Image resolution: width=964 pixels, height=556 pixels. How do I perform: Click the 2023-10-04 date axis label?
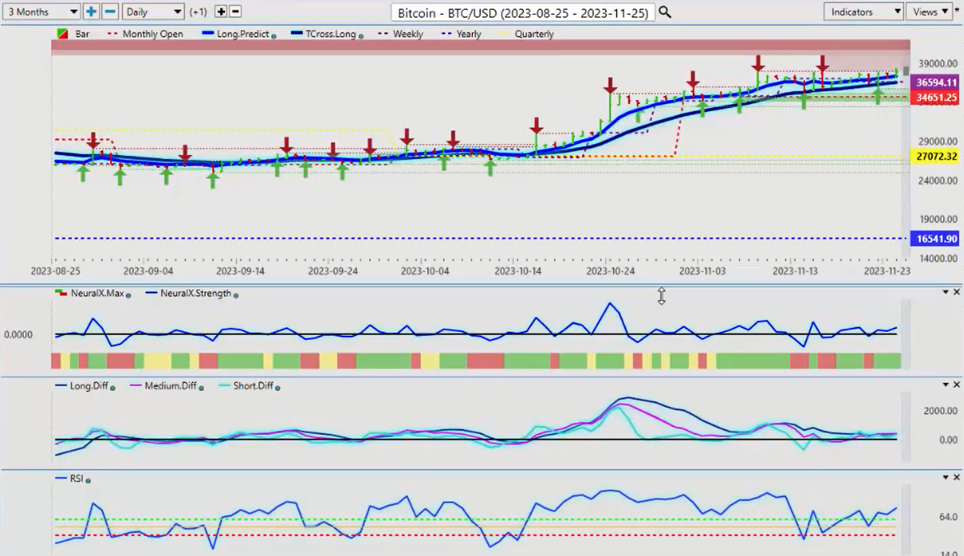click(425, 271)
